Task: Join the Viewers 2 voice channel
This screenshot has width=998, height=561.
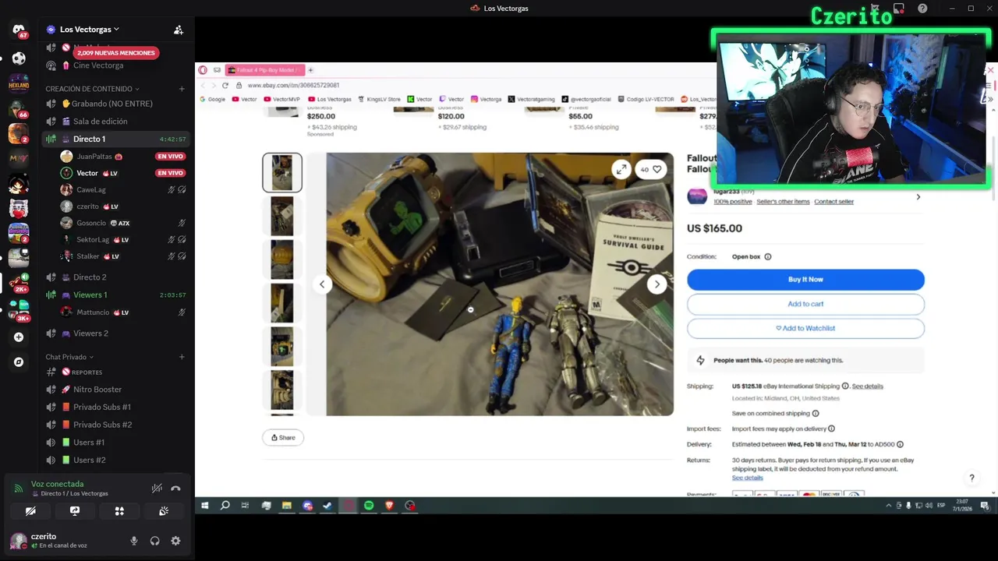Action: point(115,333)
